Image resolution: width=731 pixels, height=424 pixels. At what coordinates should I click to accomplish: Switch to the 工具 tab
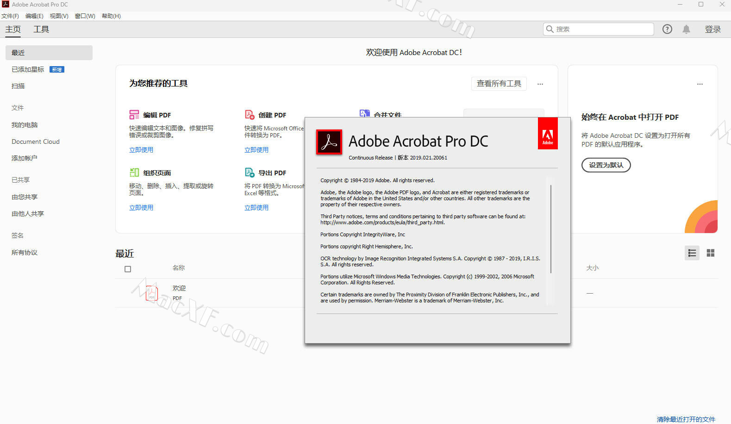pyautogui.click(x=41, y=29)
